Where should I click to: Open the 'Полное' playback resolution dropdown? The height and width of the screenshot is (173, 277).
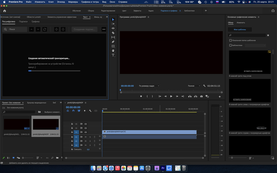193,86
